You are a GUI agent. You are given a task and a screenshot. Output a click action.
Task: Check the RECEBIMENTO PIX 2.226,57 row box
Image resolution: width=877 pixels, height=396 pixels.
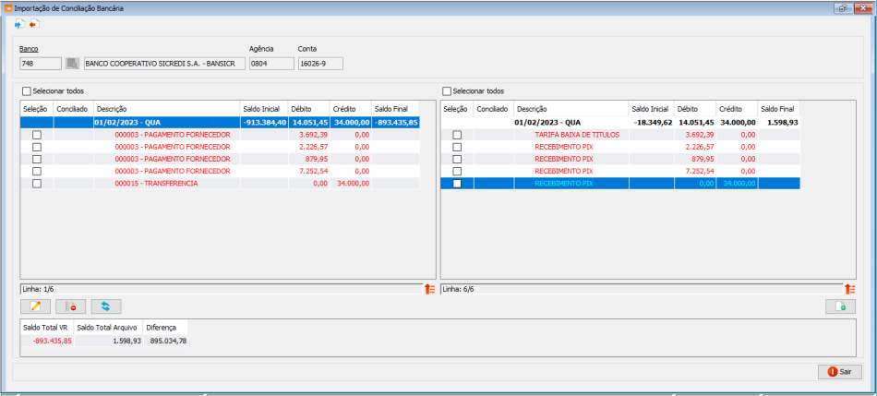pyautogui.click(x=457, y=147)
